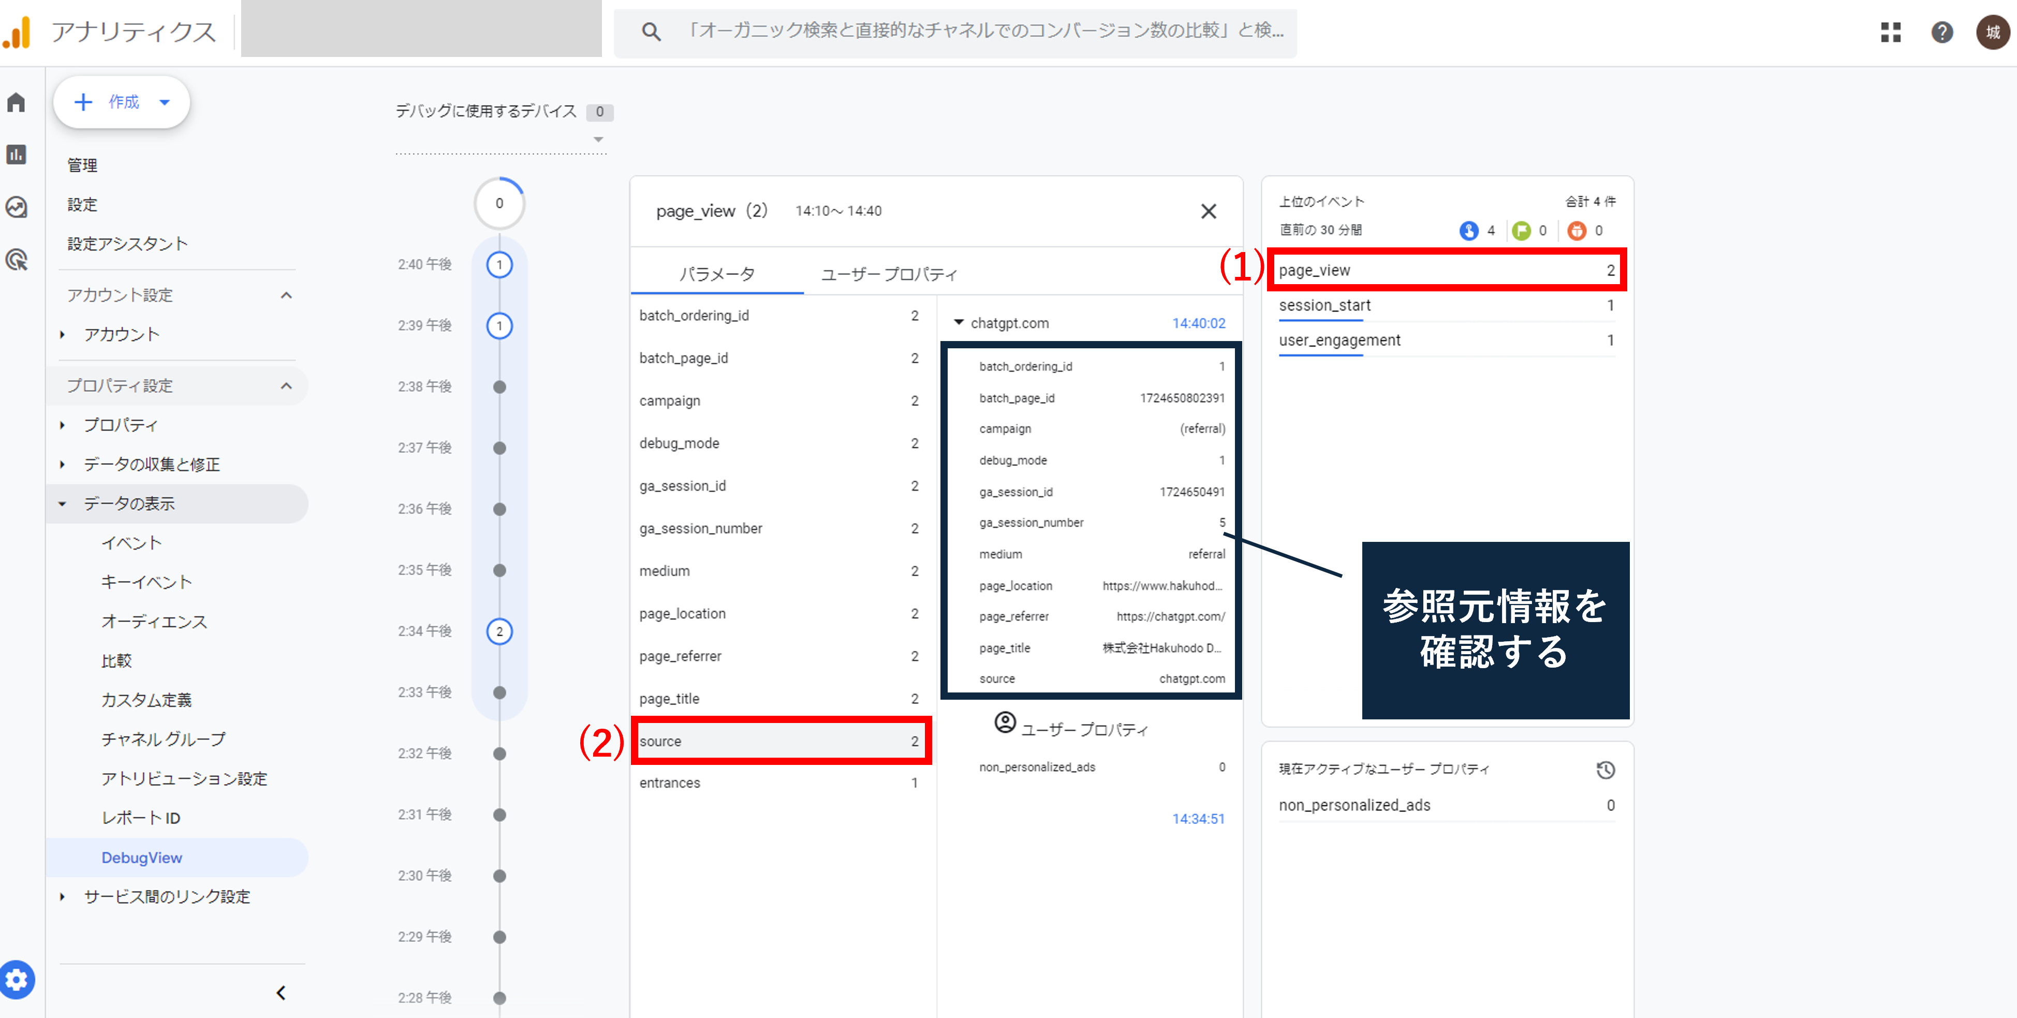
Task: Switch to the ユーザー プロパティ tab
Action: point(889,274)
